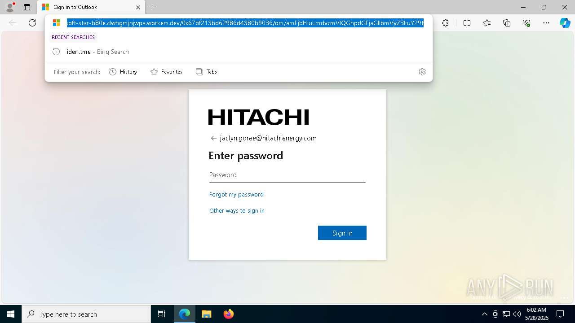Viewport: 575px width, 323px height.
Task: Refresh the page
Action: click(x=32, y=23)
